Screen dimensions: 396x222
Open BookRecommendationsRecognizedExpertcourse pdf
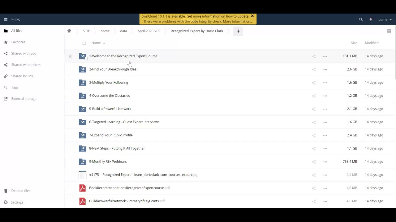pyautogui.click(x=129, y=188)
